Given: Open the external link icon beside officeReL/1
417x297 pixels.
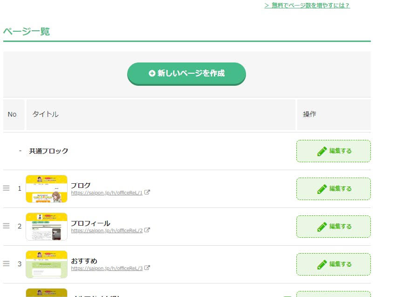Looking at the screenshot, I should (147, 192).
